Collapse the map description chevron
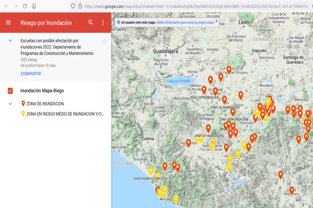This screenshot has width=313, height=208. point(10,41)
